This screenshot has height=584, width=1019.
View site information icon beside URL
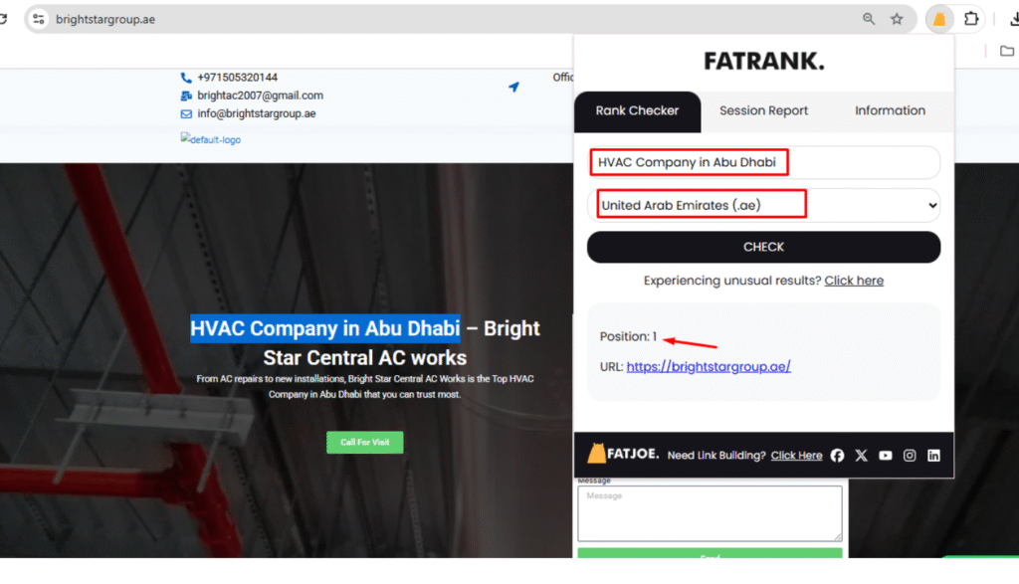39,19
